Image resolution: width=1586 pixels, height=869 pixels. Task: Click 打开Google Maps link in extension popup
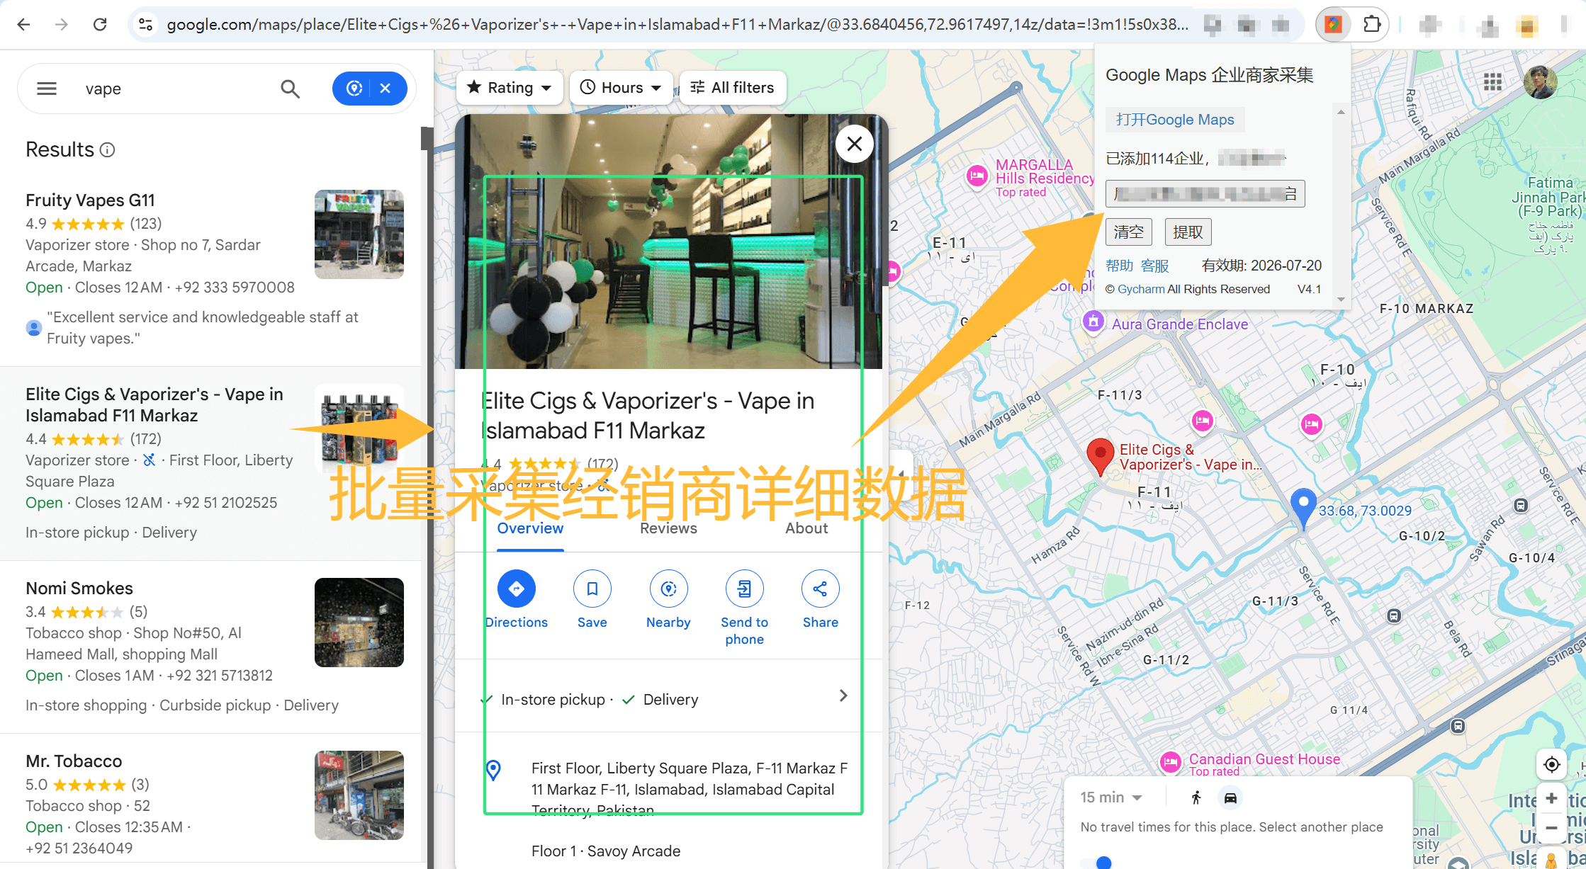pos(1175,120)
